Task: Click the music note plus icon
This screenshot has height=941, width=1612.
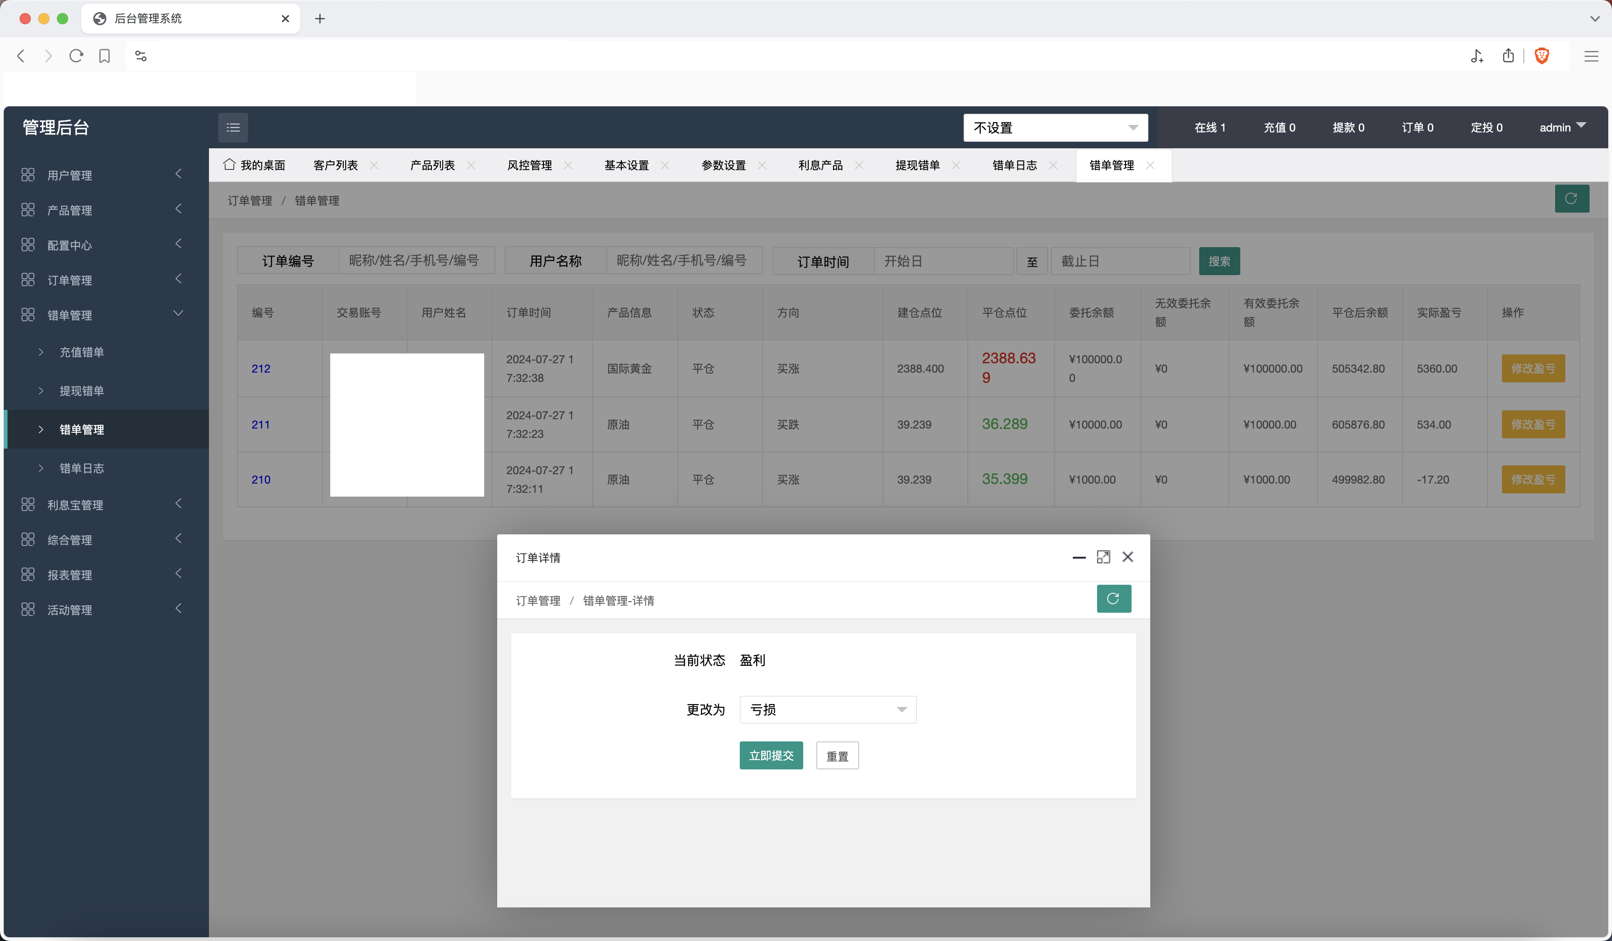Action: pos(1476,55)
